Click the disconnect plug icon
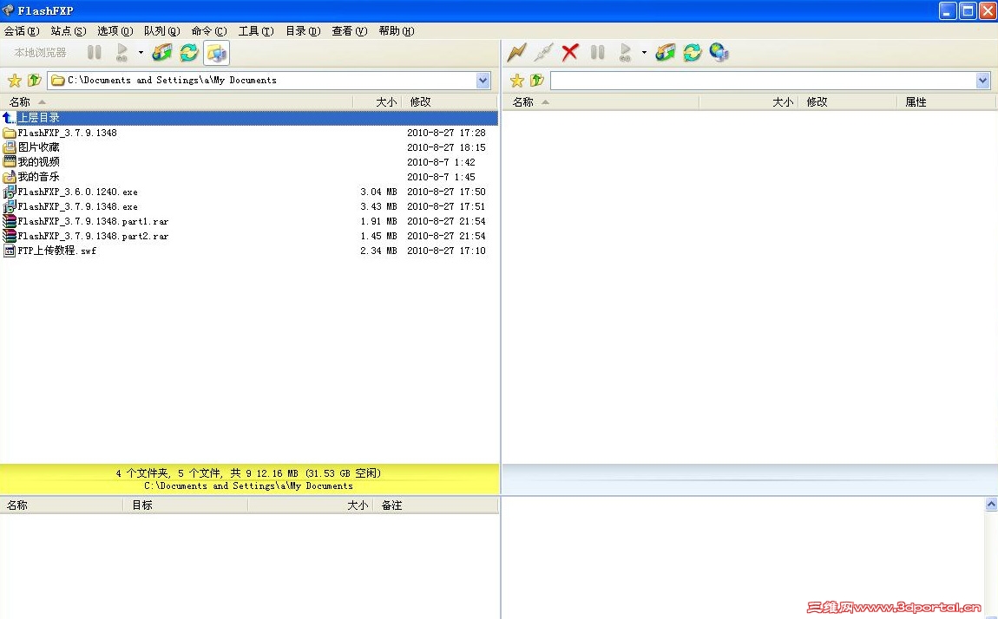Image resolution: width=998 pixels, height=619 pixels. pos(543,52)
